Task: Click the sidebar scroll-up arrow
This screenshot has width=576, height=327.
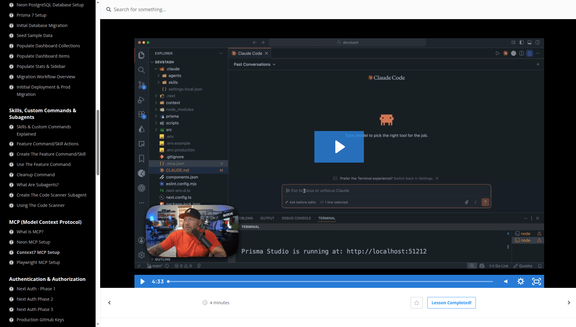Action: (98, 2)
